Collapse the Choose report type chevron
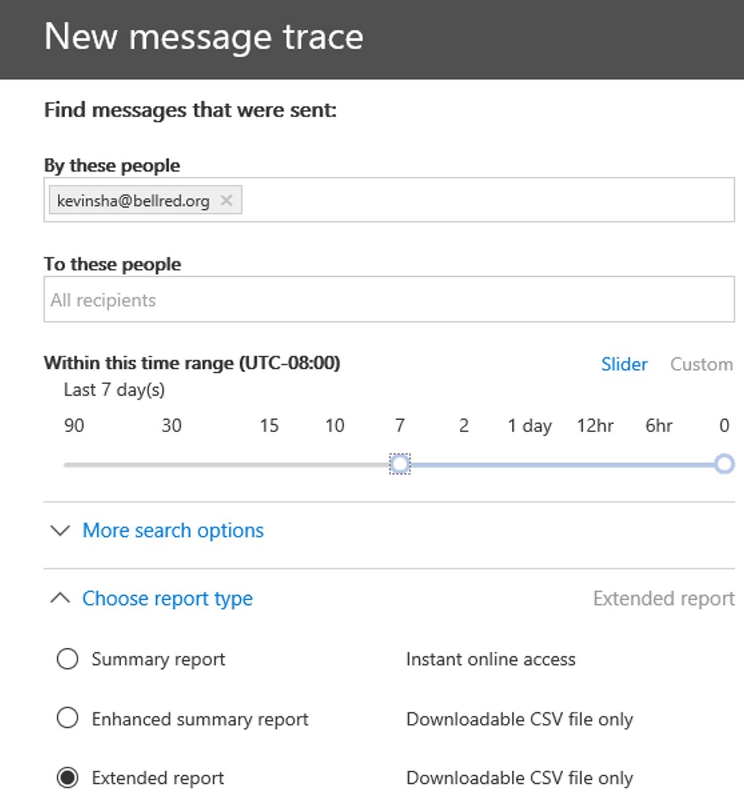Image resolution: width=744 pixels, height=795 pixels. [60, 598]
